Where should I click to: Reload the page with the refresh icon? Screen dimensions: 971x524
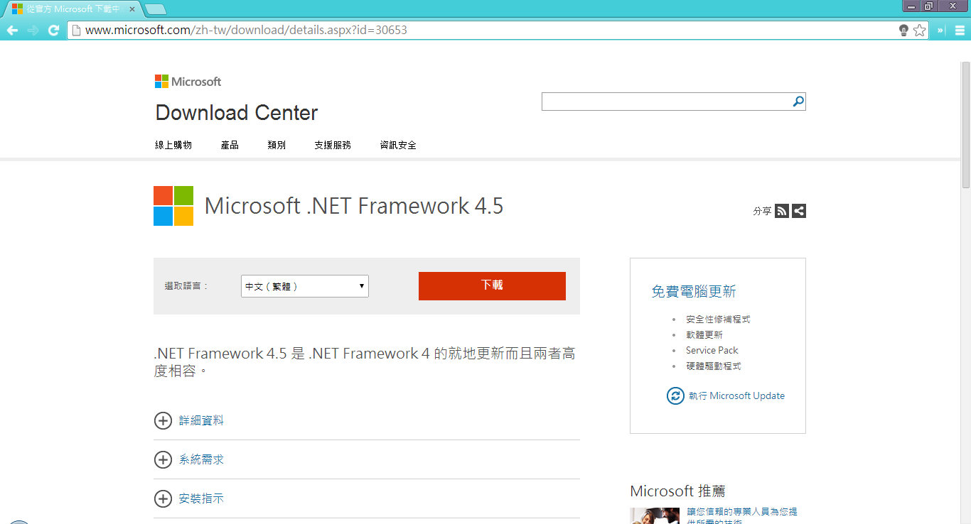(53, 31)
